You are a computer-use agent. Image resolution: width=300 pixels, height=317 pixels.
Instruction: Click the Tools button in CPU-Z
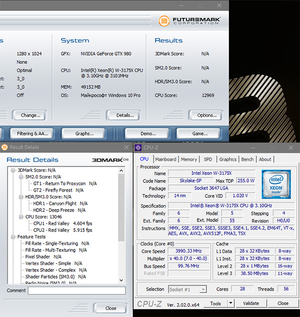[215, 303]
